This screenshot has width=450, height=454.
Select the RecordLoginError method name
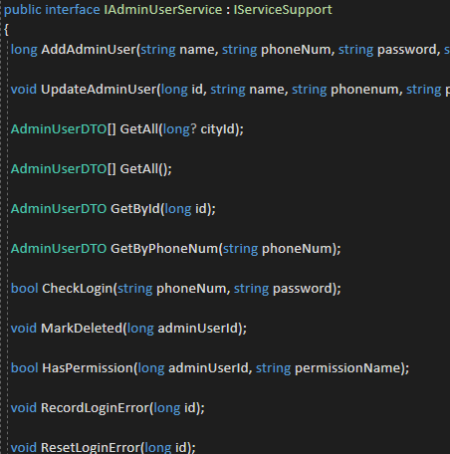(95, 408)
